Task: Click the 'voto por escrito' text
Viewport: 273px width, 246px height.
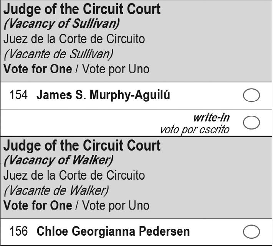Action: tap(195, 130)
